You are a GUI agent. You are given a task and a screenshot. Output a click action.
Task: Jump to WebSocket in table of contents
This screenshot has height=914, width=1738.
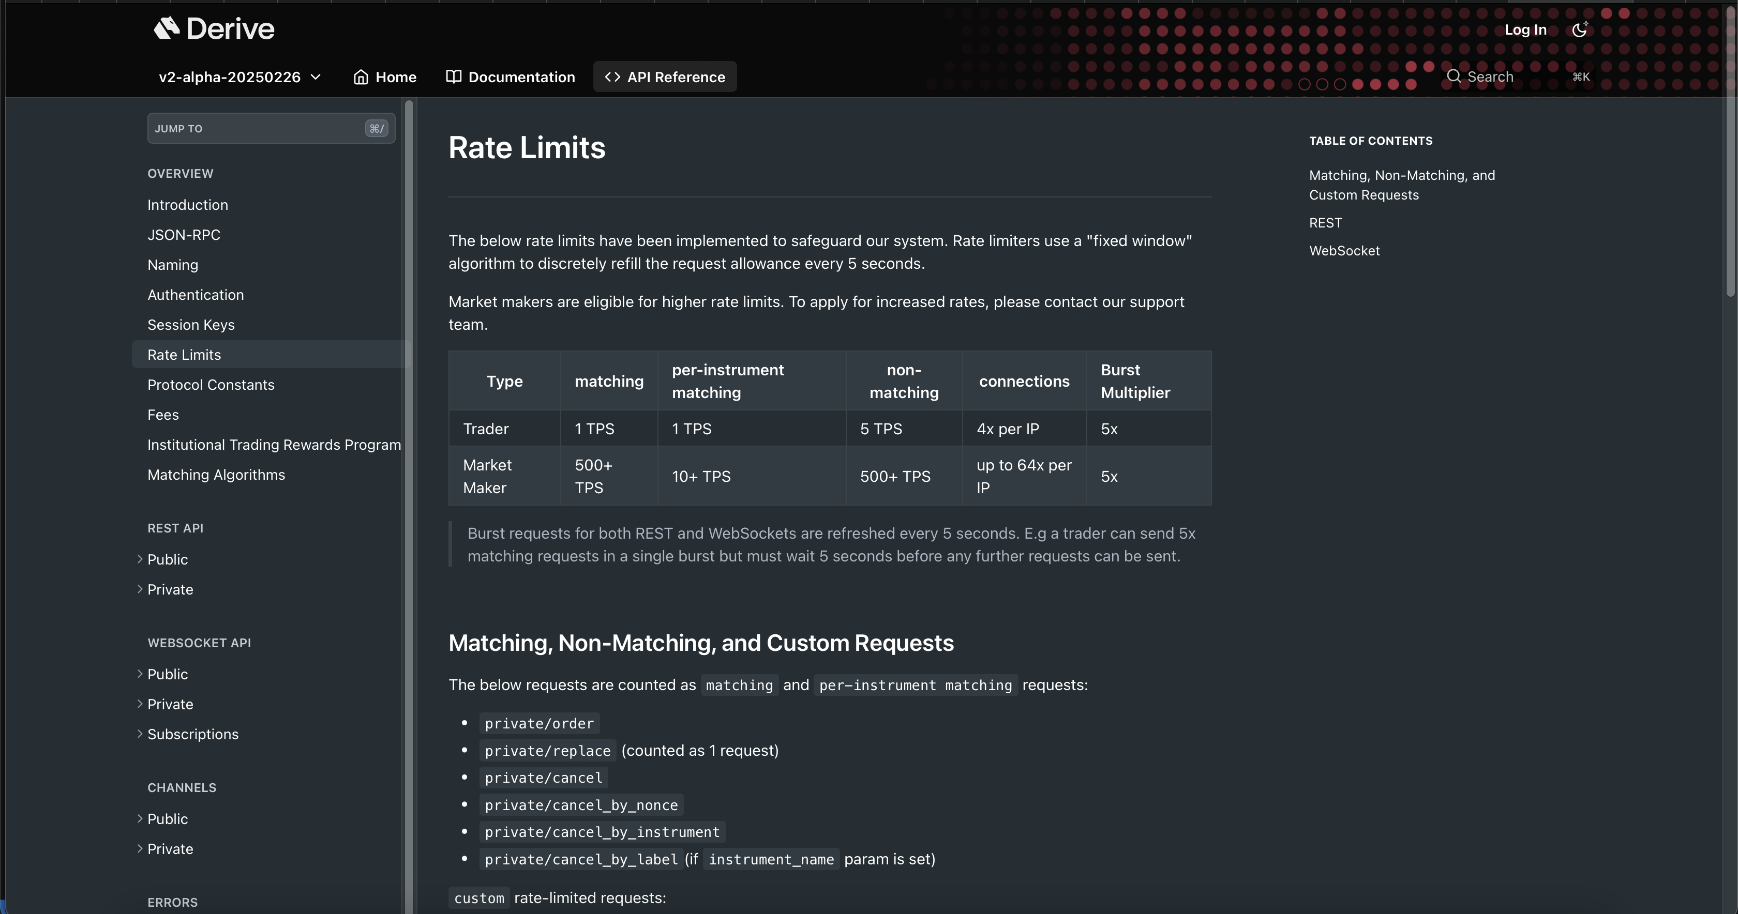pos(1344,251)
